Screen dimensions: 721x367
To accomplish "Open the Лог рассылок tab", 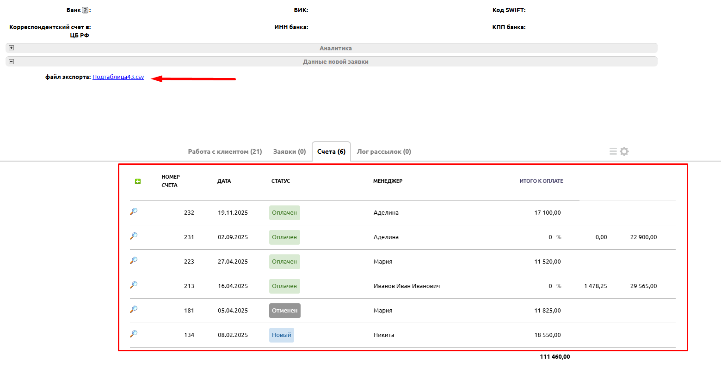I will coord(384,151).
